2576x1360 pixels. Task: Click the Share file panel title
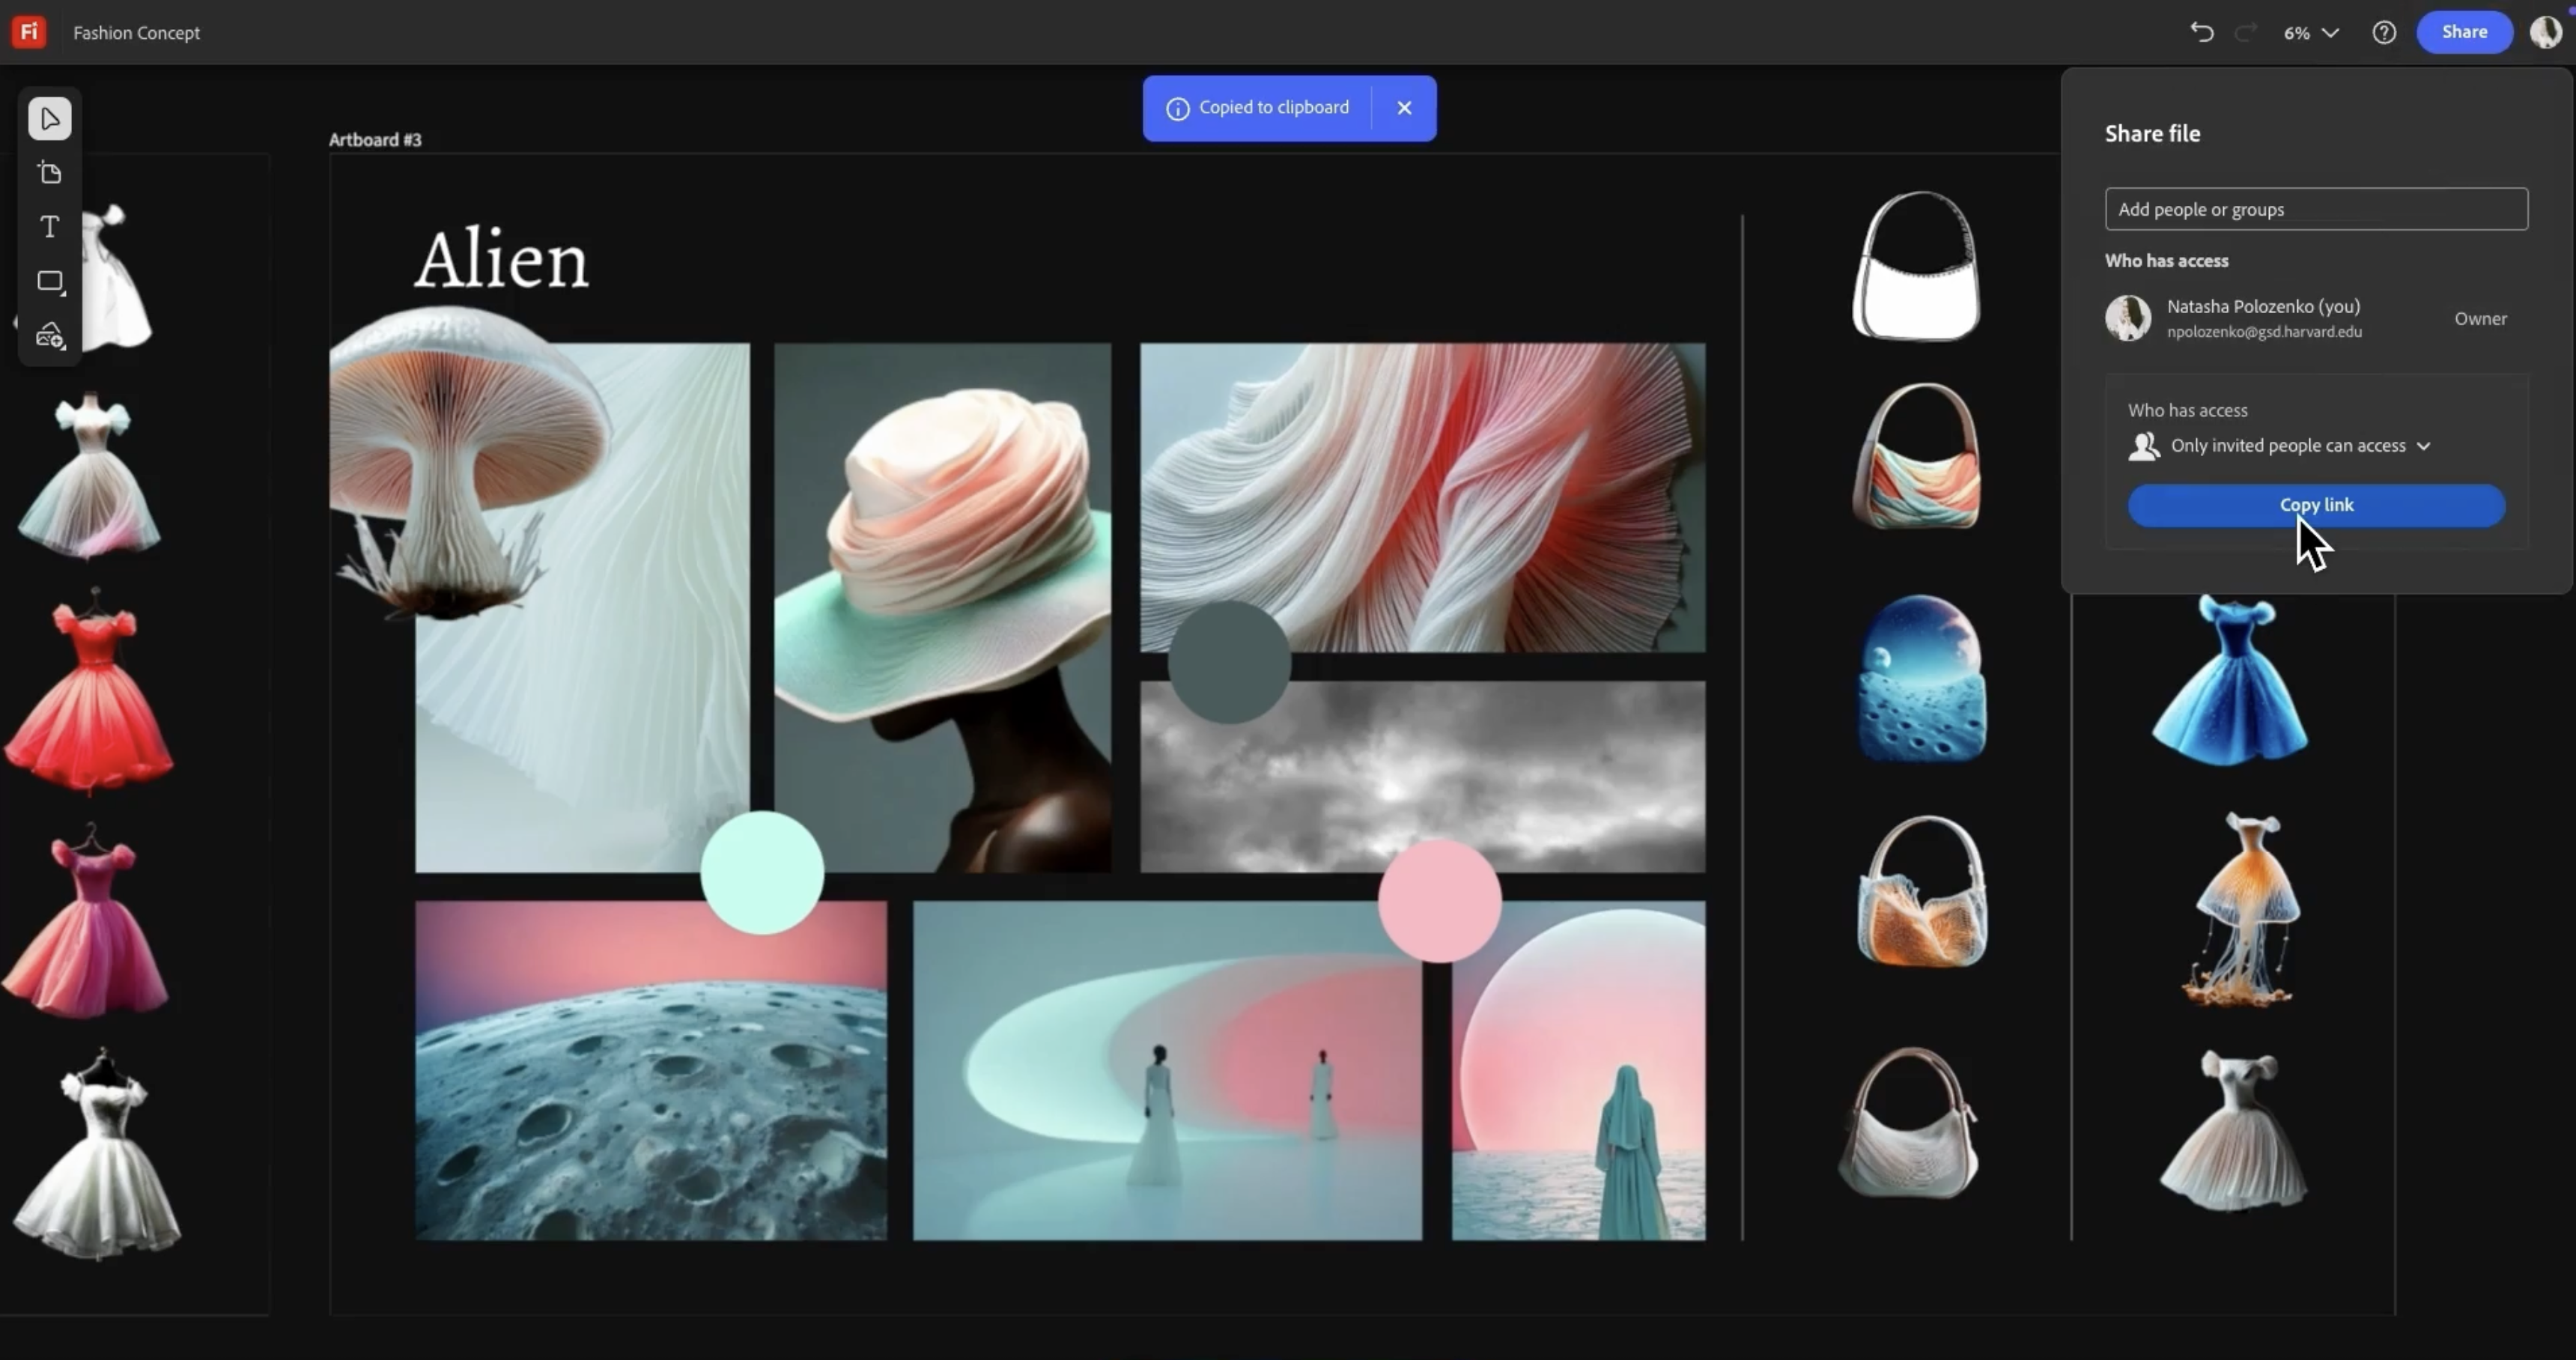coord(2152,134)
